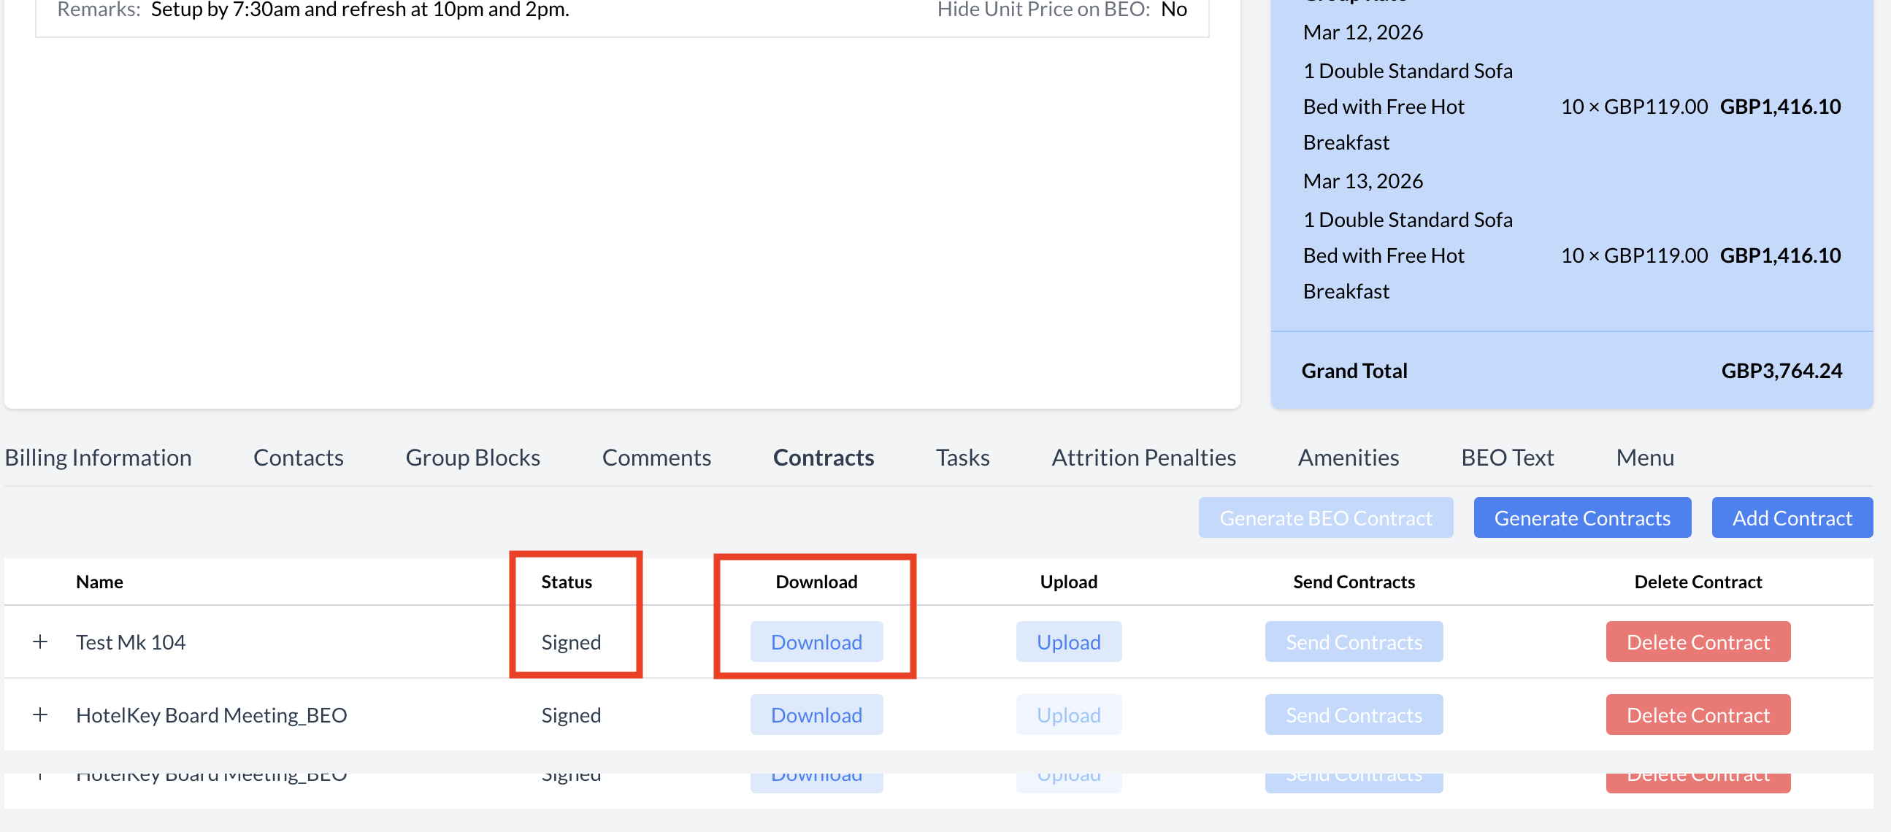Click the Generate Contracts button

[x=1582, y=518]
